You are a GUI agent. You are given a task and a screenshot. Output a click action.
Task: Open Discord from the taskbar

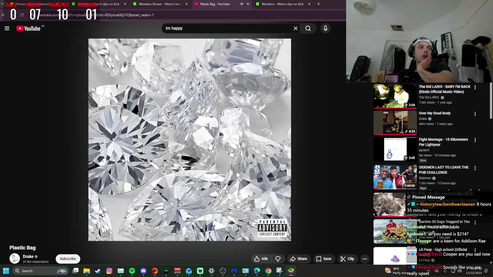[x=143, y=271]
